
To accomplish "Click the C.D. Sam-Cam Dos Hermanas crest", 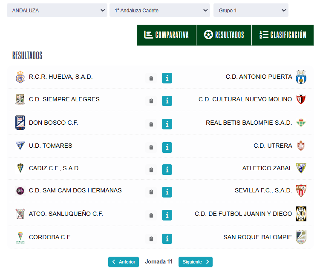I will click(x=20, y=191).
